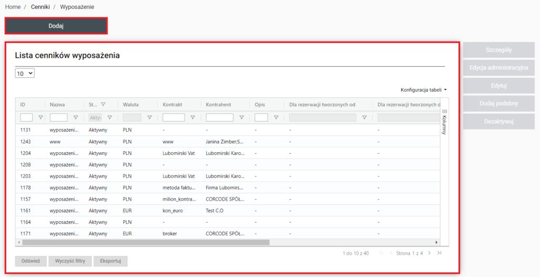Viewport: 540px width, 277px height.
Task: Open the Kolumny side panel
Action: 444,122
